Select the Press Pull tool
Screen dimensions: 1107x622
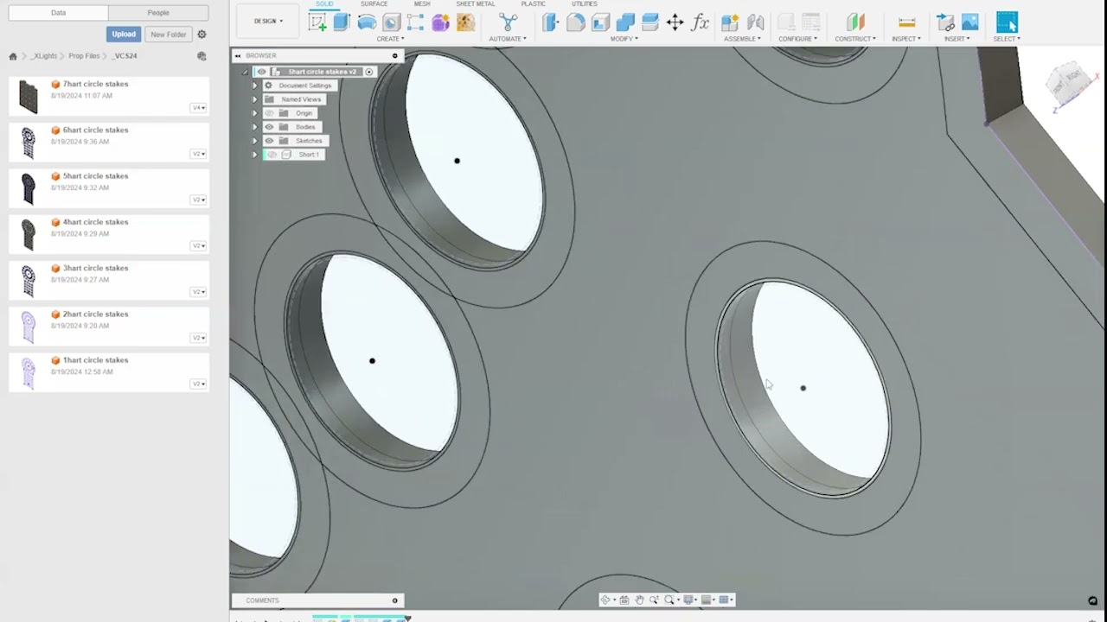pyautogui.click(x=551, y=22)
